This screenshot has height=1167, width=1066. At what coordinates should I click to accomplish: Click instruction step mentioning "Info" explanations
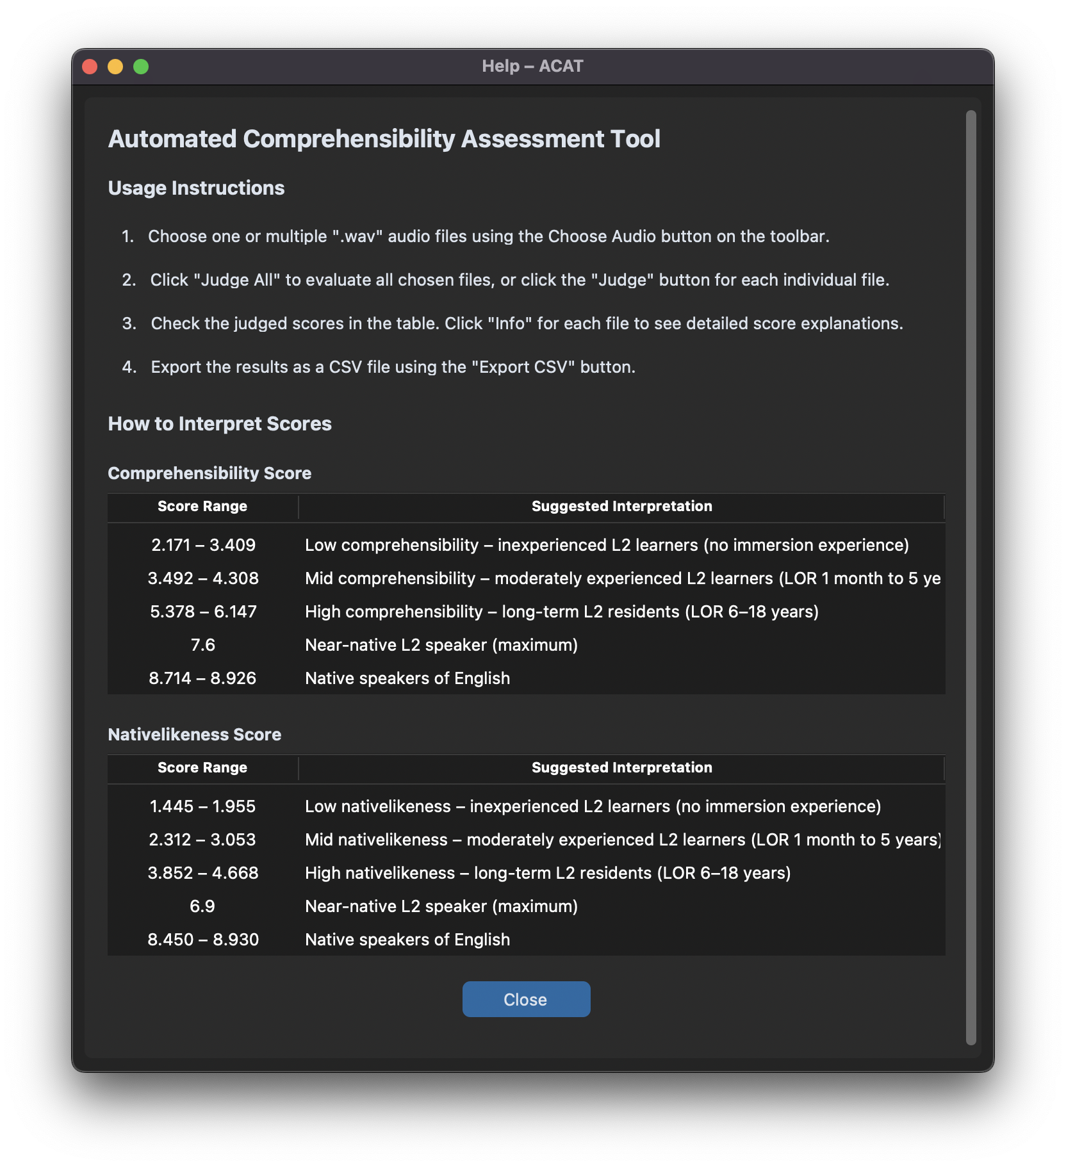pyautogui.click(x=512, y=323)
